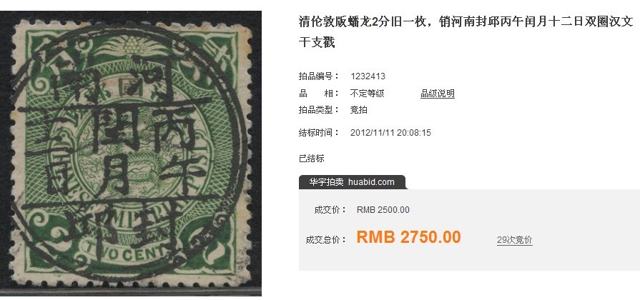
Task: Select the 华宇拍卖 huabid.com tab
Action: click(x=353, y=182)
